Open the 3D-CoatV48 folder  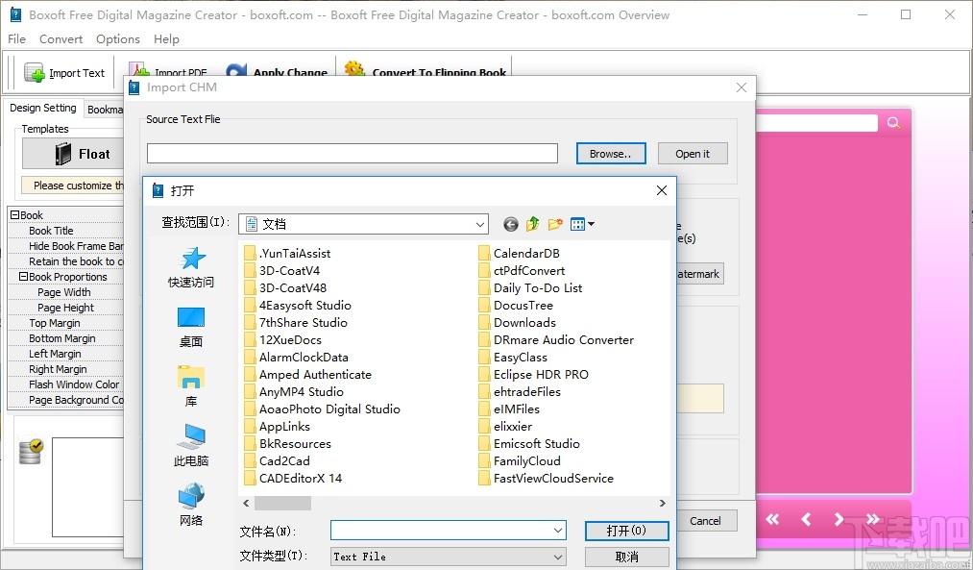(285, 288)
